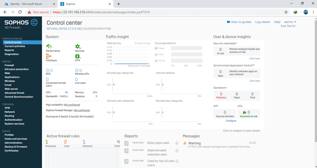Open the Services status icon
The width and height of the screenshot is (317, 168).
(x=78, y=47)
